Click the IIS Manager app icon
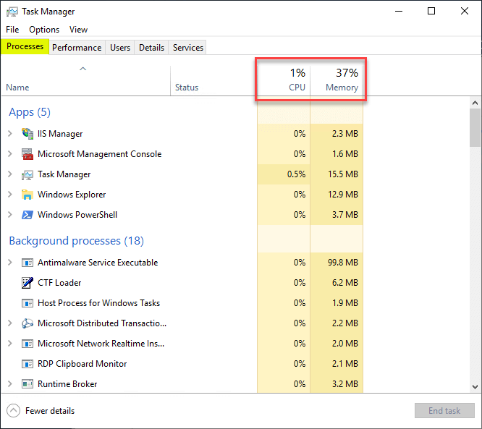The width and height of the screenshot is (482, 429). tap(28, 134)
